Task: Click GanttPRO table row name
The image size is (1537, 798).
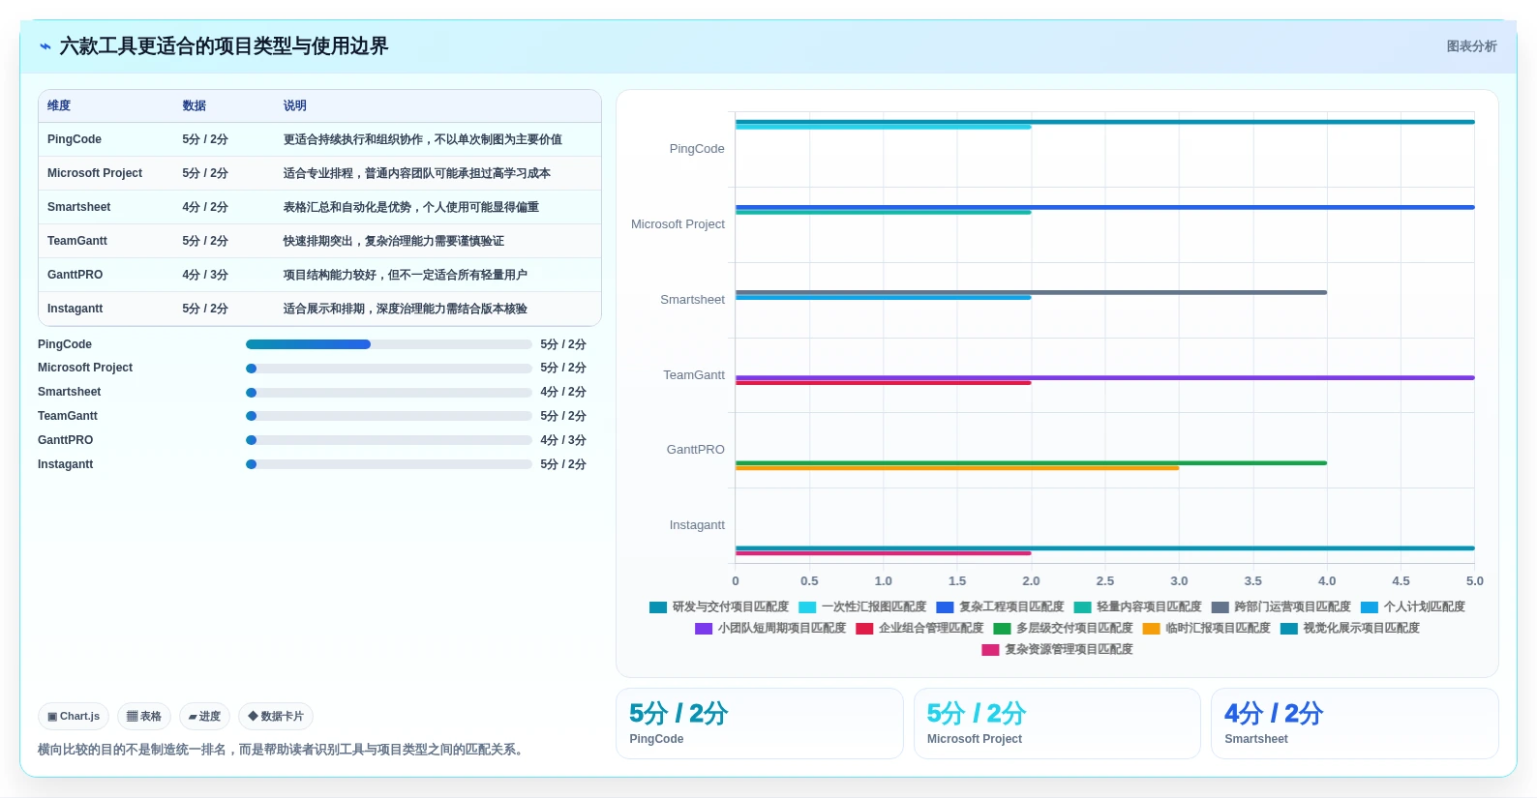Action: [x=75, y=275]
